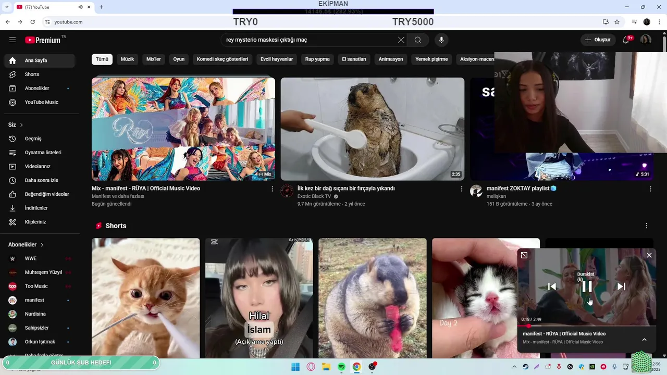This screenshot has width=667, height=375.
Task: Open Spotify from the taskbar
Action: pos(341,367)
